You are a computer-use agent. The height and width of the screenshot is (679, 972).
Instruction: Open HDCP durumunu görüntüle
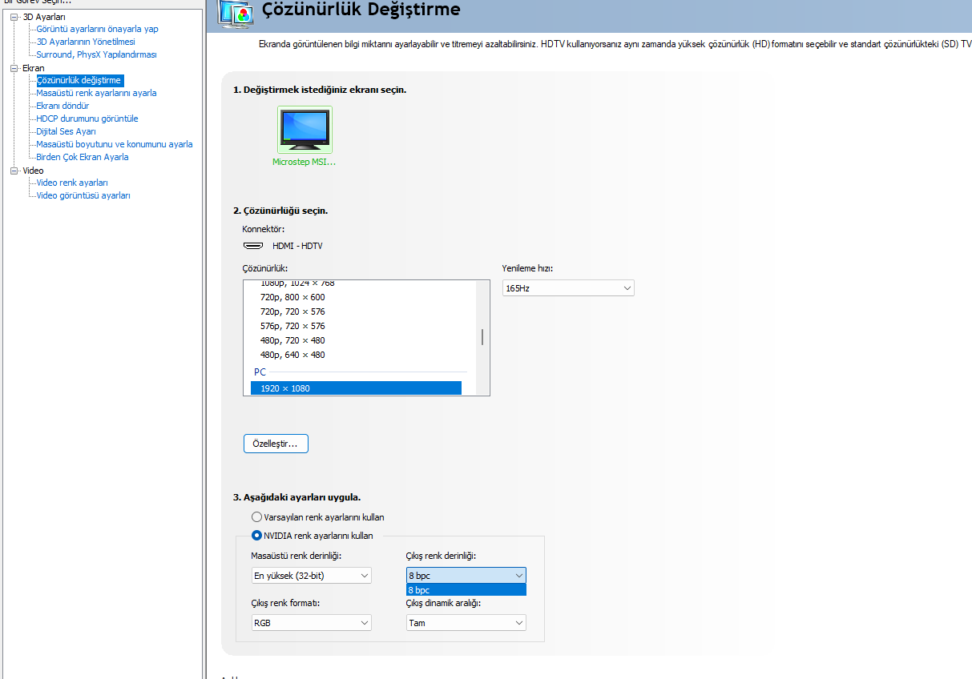pyautogui.click(x=87, y=119)
